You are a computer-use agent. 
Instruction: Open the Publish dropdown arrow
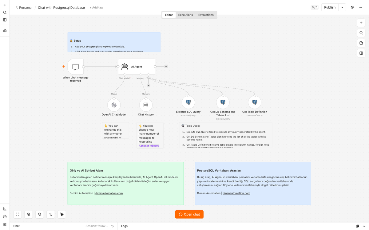pos(342,7)
